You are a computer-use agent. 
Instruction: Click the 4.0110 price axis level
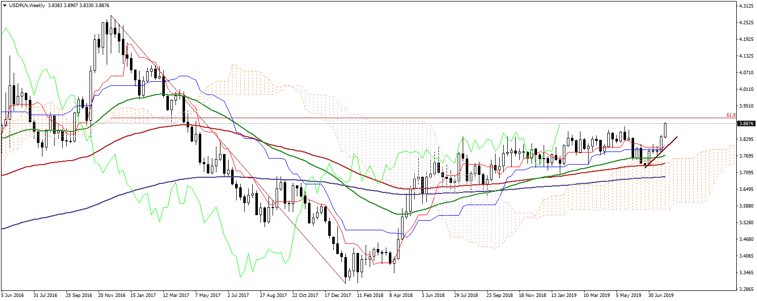[x=744, y=89]
